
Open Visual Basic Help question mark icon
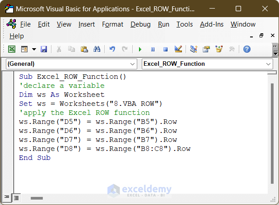click(247, 49)
